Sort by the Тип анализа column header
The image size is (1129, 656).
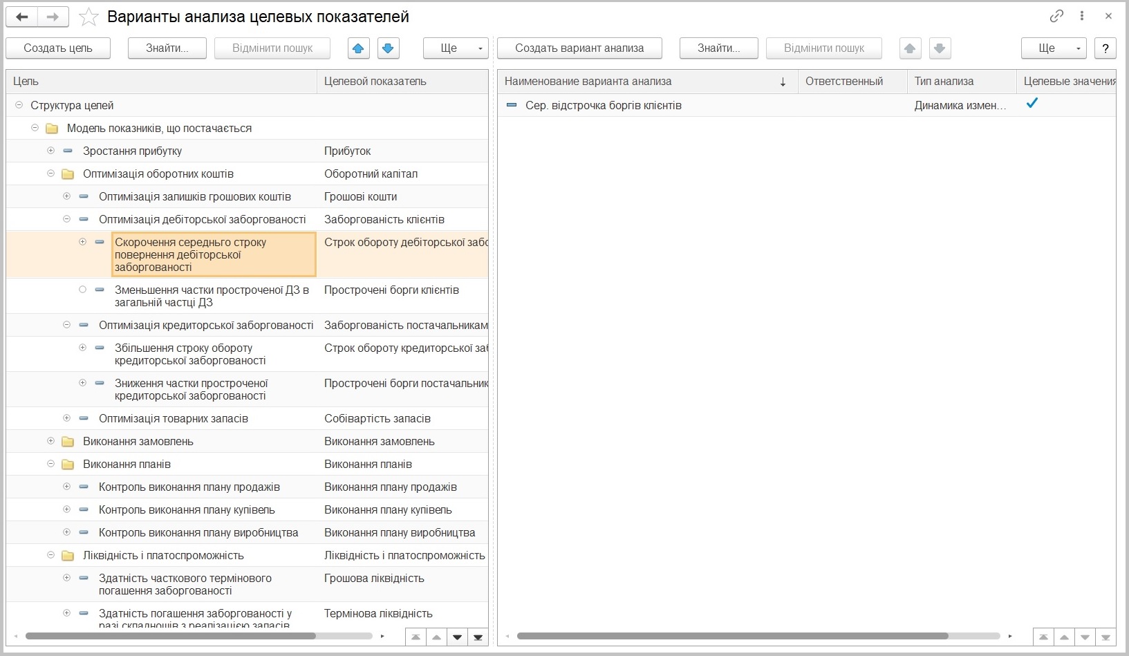(x=962, y=82)
